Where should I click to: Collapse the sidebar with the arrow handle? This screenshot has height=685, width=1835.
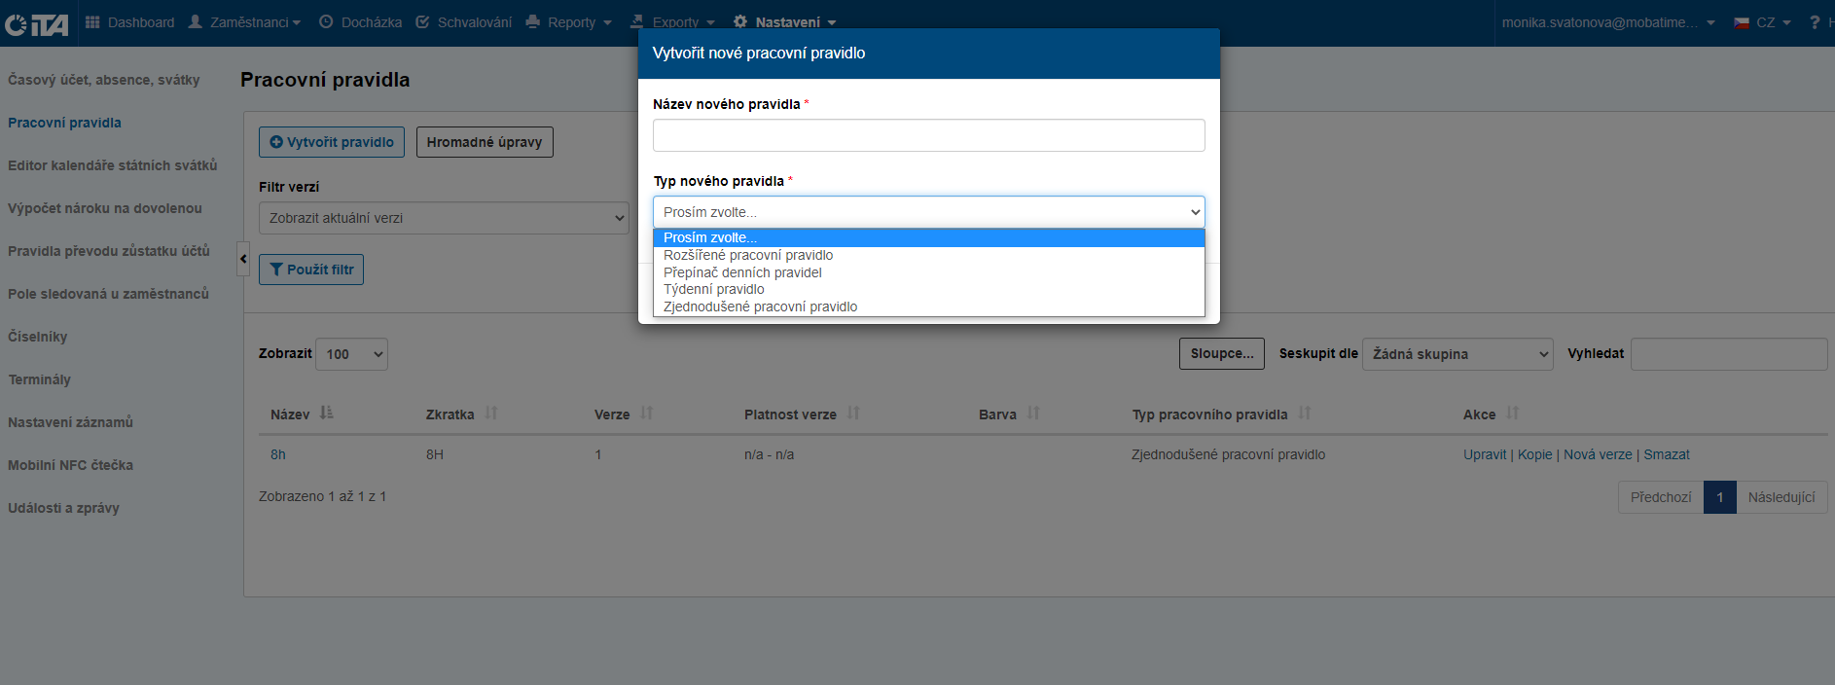(243, 259)
